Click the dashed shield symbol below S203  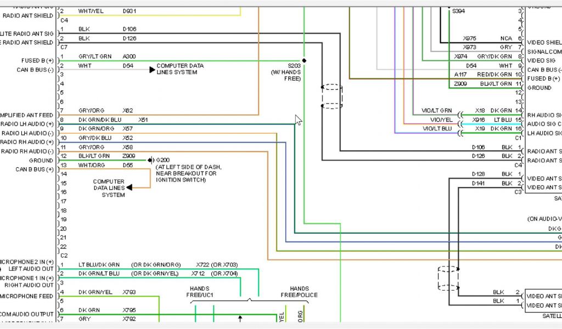(x=331, y=96)
